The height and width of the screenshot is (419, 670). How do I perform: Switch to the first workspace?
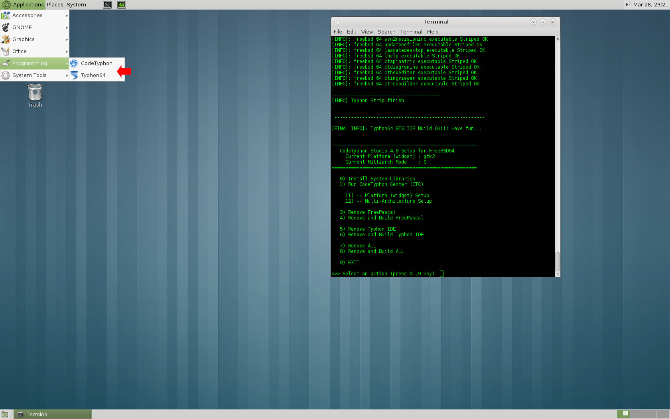(623, 414)
